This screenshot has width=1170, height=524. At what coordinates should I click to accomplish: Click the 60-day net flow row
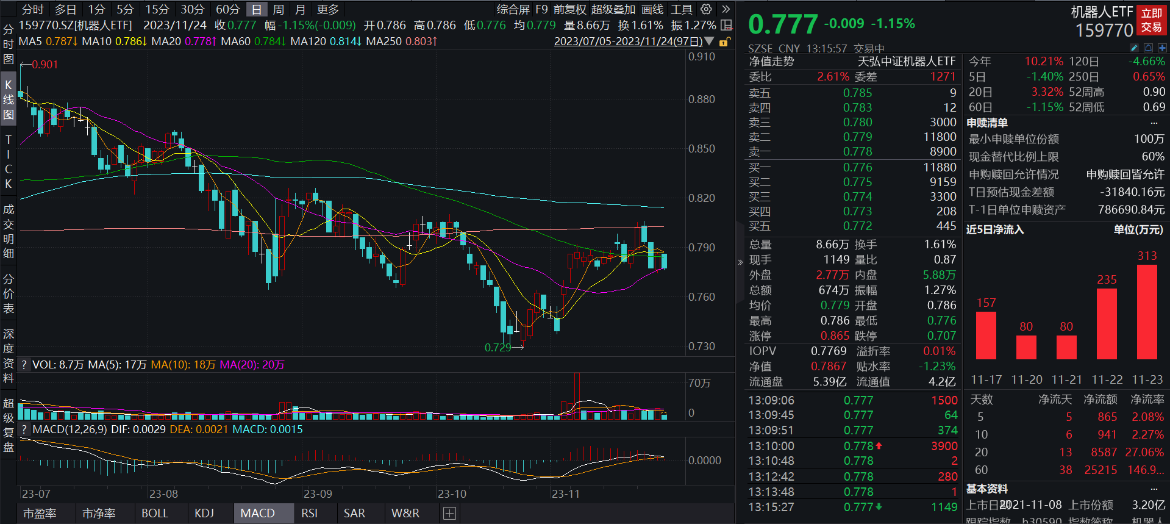coord(1066,470)
